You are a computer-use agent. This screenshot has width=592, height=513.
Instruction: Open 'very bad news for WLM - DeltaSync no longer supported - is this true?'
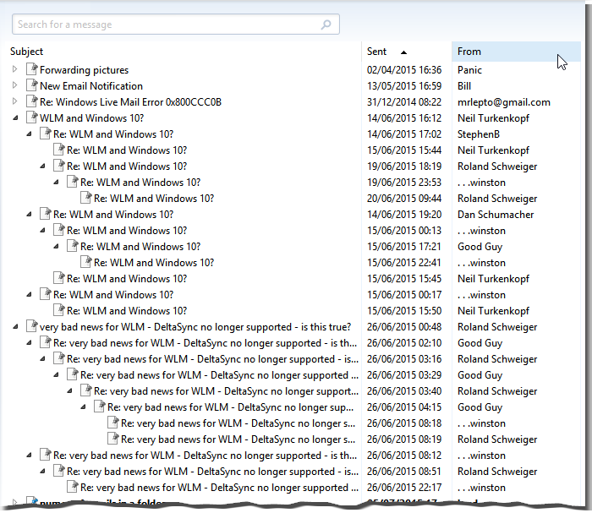pyautogui.click(x=195, y=327)
